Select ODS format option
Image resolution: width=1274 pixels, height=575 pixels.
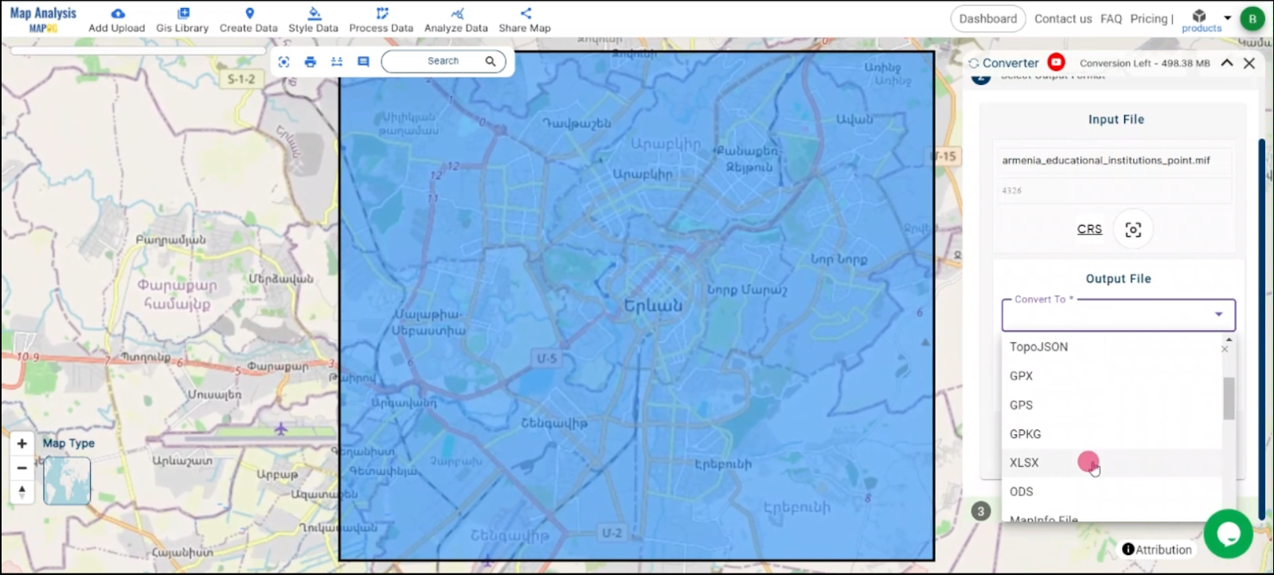click(x=1112, y=491)
